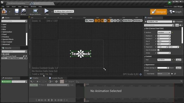Open the Help menu
The image size is (184, 103).
(40, 7)
